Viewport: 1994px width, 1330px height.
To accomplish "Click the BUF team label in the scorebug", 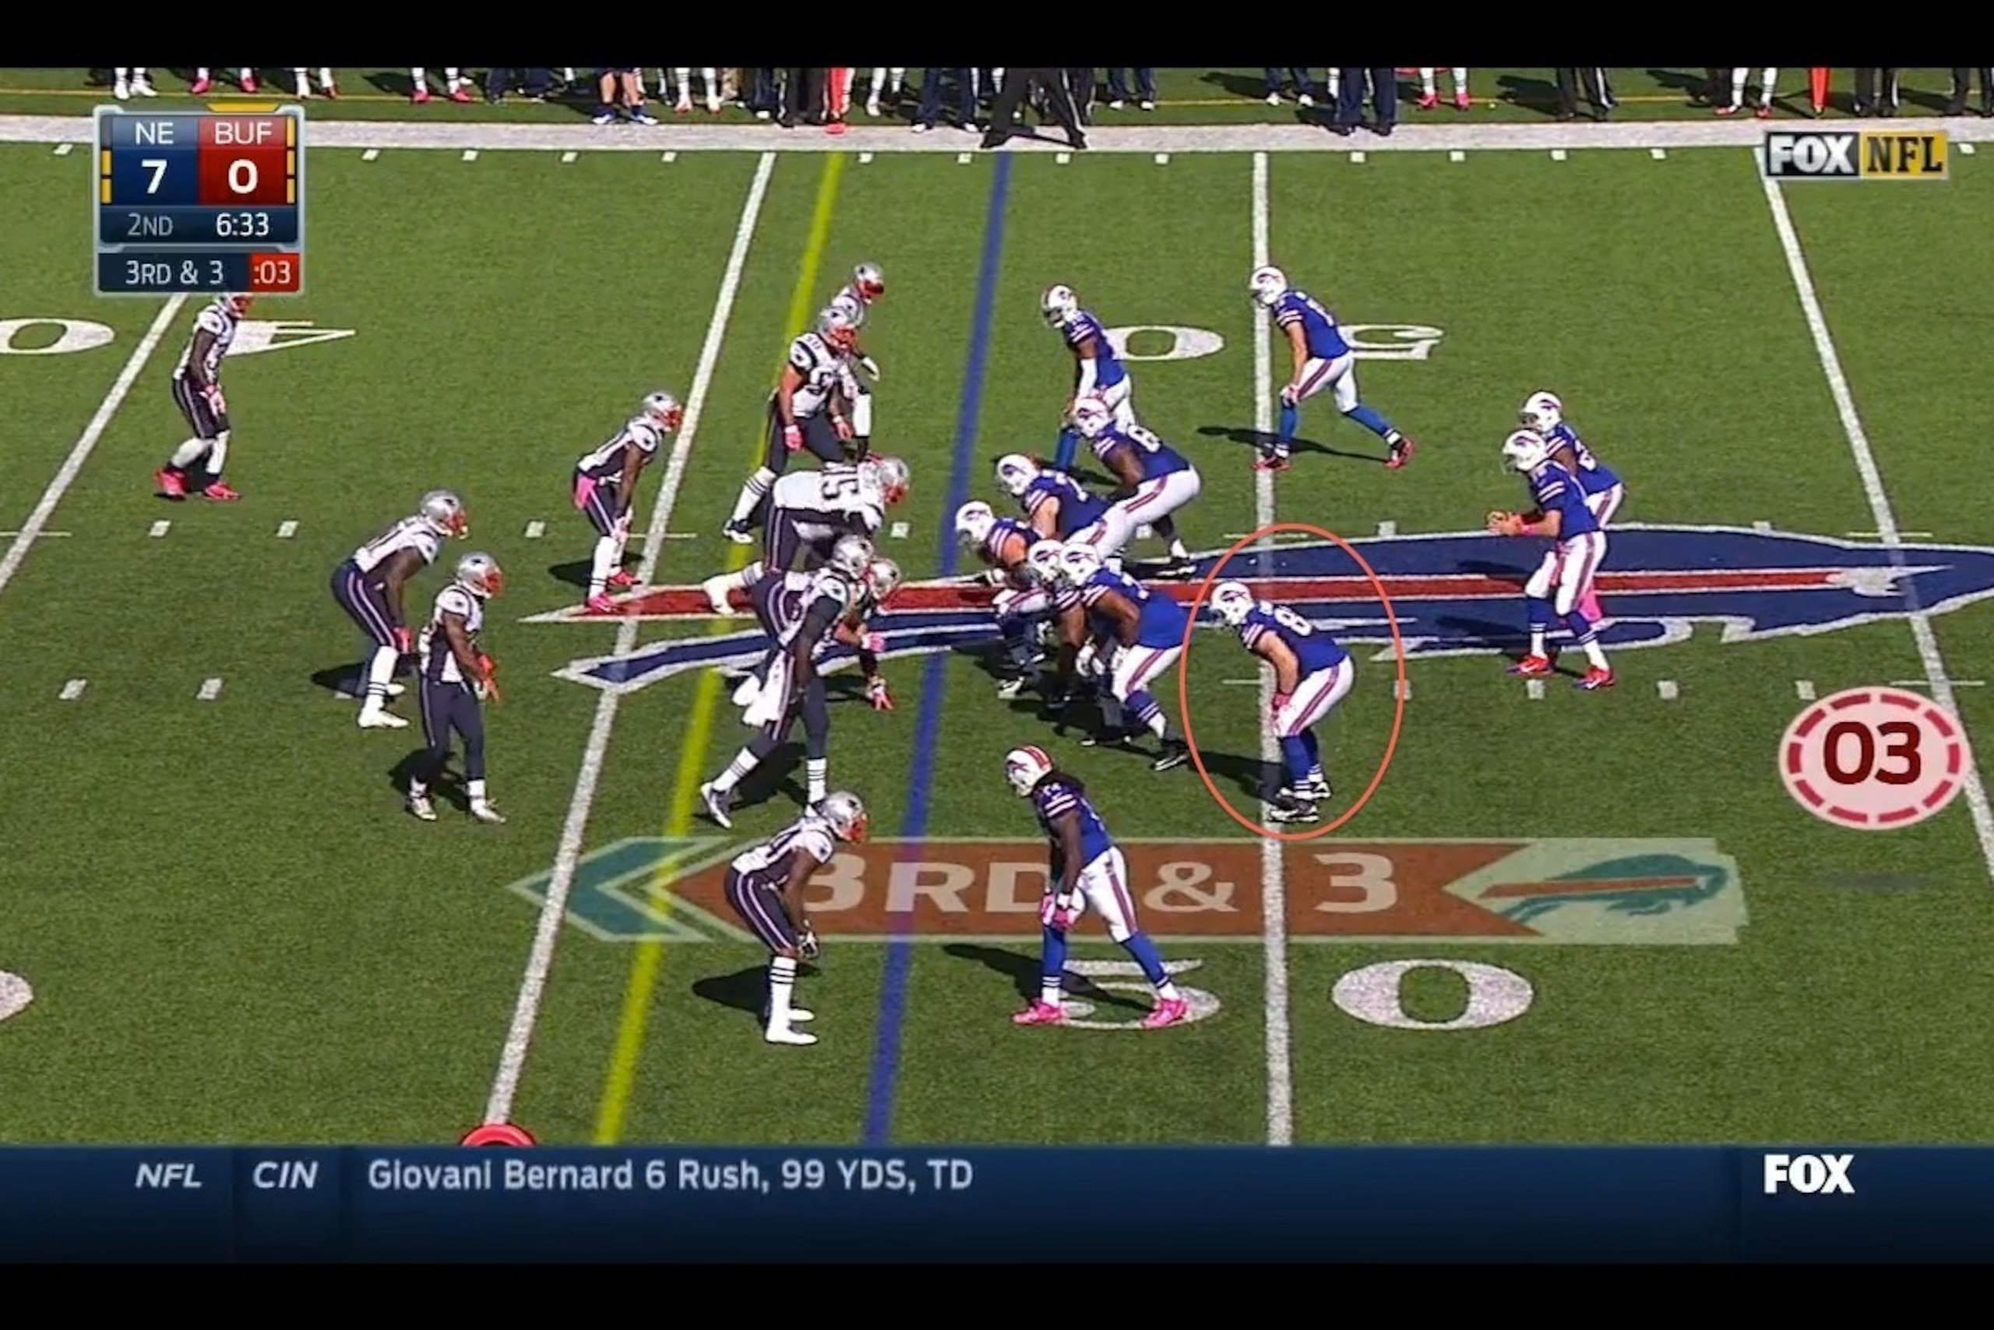I will (x=242, y=133).
